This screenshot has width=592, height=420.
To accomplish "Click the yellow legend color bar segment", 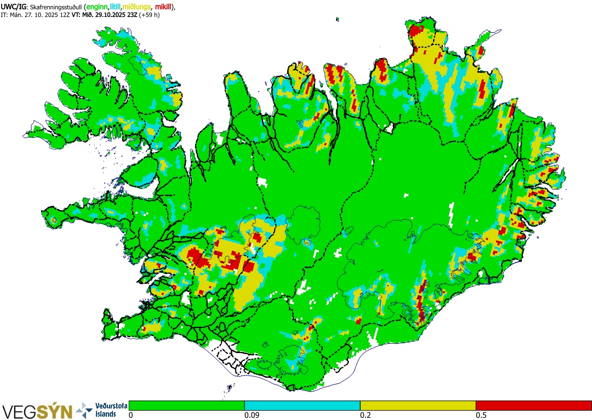I will point(418,406).
